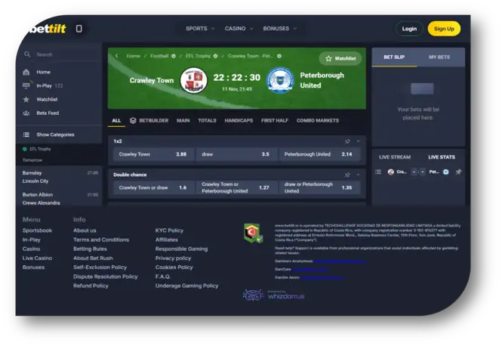Screen dimensions: 502x346
Task: Open the KYC Policy link
Action: point(169,230)
